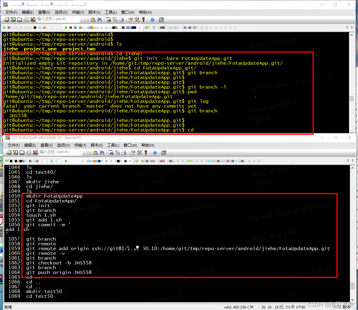This screenshot has width=358, height=310.
Task: Click the Print Screen icon in the upper window toolbar
Action: (108, 20)
